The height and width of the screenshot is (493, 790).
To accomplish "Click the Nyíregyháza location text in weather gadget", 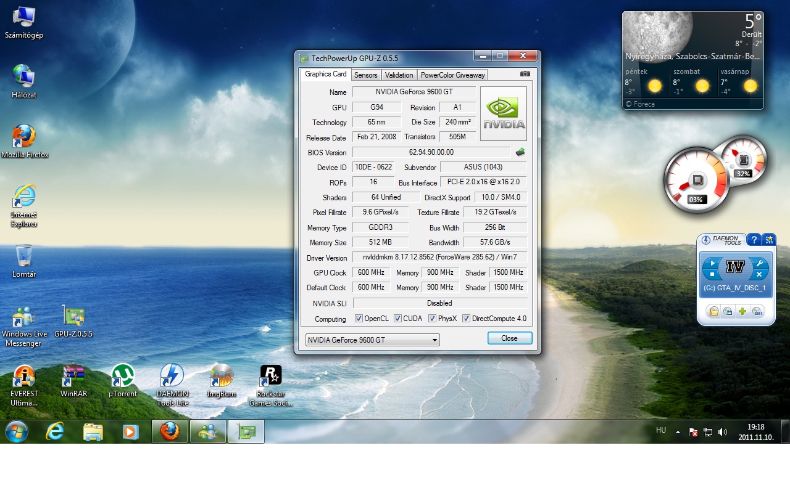I will (692, 56).
